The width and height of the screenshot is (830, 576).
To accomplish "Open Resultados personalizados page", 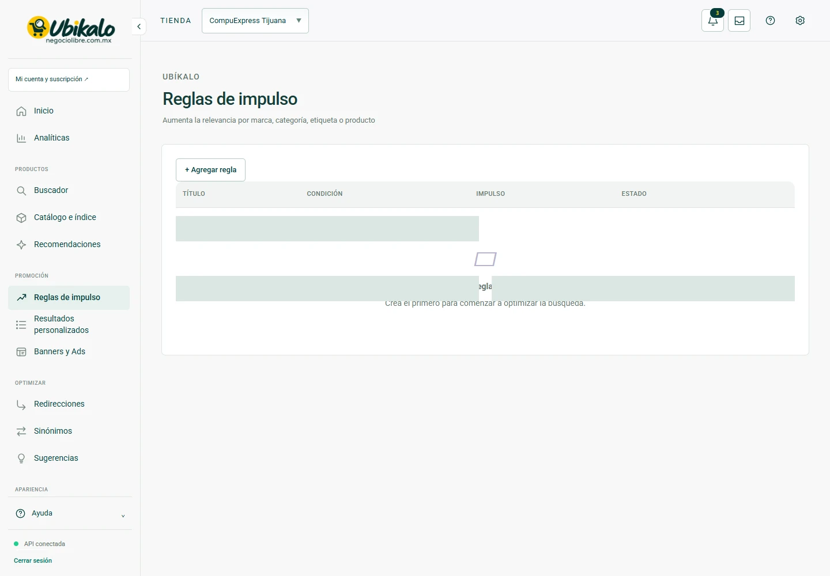I will 69,325.
